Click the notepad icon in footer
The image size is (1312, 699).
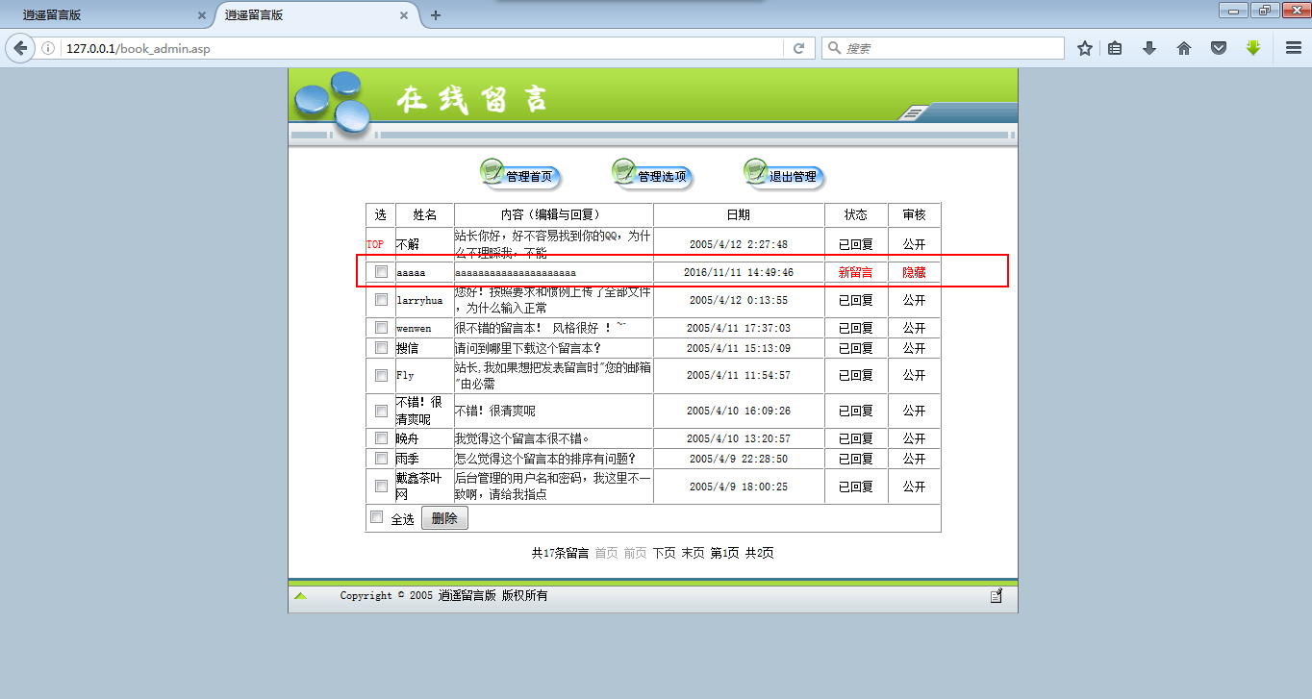coord(997,595)
